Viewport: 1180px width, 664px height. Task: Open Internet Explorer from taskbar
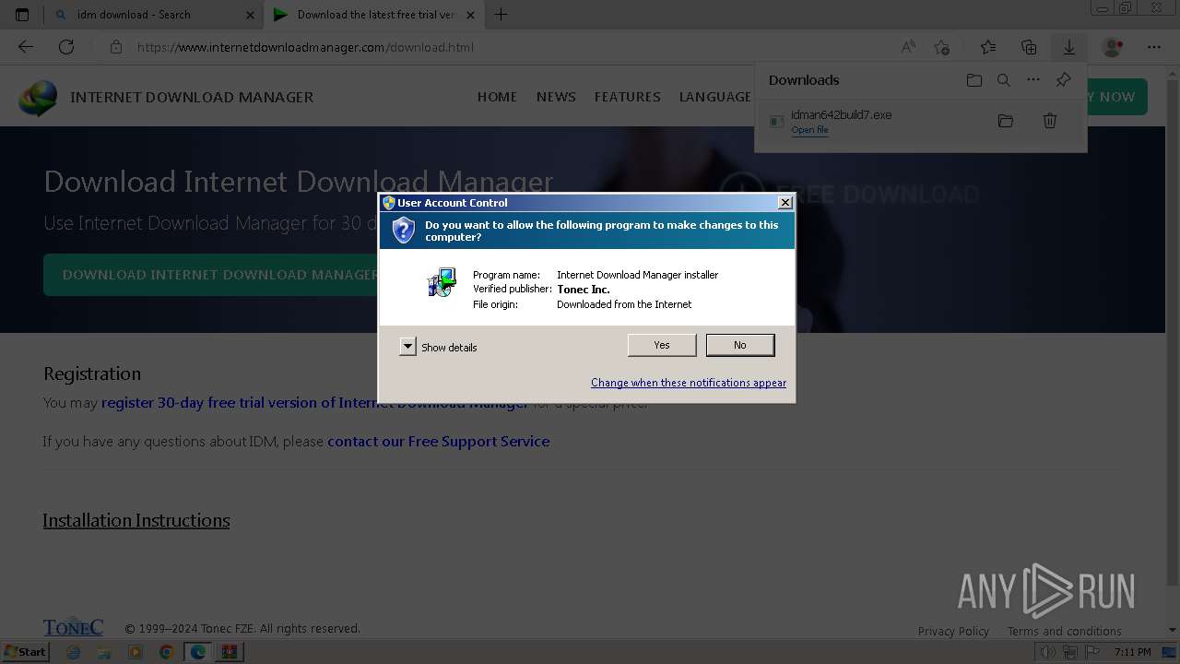coord(74,652)
